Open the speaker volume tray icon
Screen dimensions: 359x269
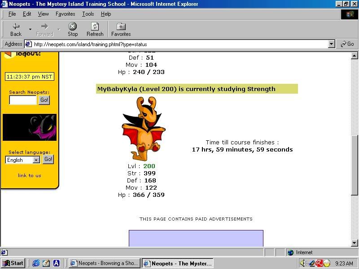point(302,263)
